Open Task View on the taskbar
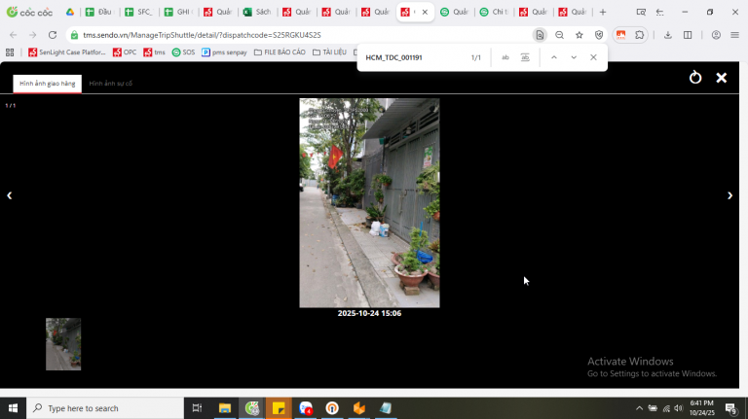748x419 pixels. pyautogui.click(x=197, y=408)
